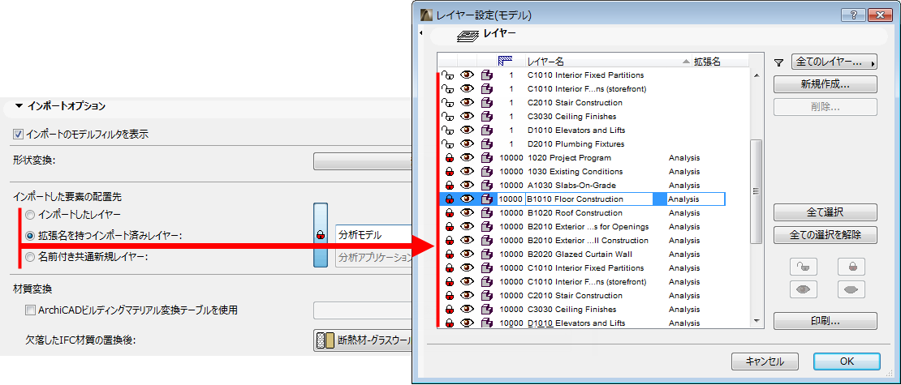Collapse the インポートオプション section triangle
901x385 pixels.
[x=19, y=106]
